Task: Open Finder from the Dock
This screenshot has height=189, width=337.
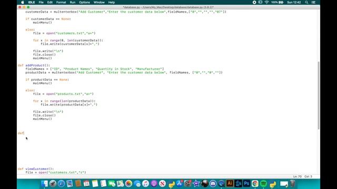Action: click(44, 184)
